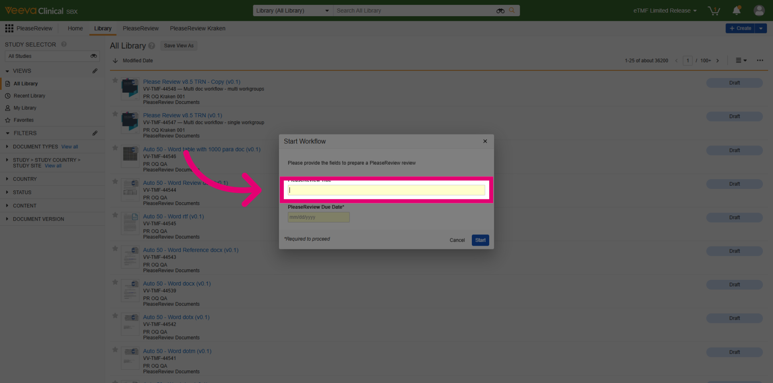773x383 pixels.
Task: Select My Library view
Action: 25,108
